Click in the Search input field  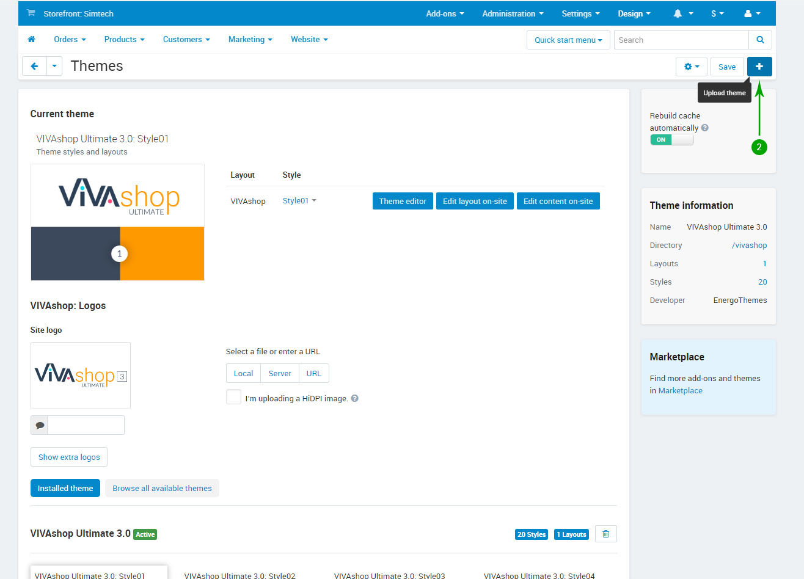tap(681, 40)
